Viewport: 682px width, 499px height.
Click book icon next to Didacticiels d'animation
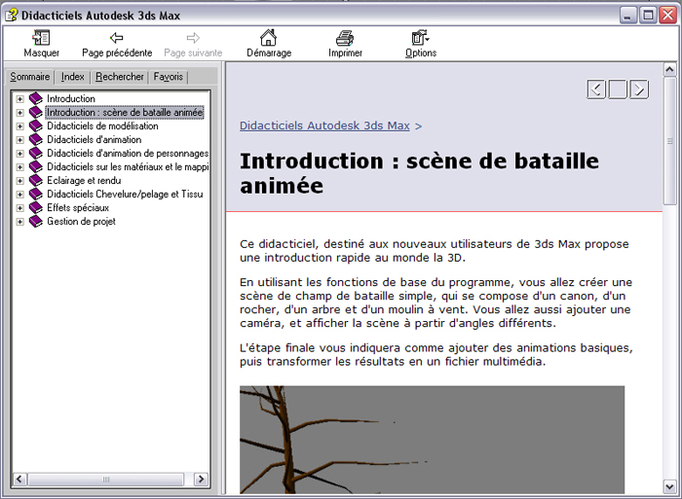[36, 139]
